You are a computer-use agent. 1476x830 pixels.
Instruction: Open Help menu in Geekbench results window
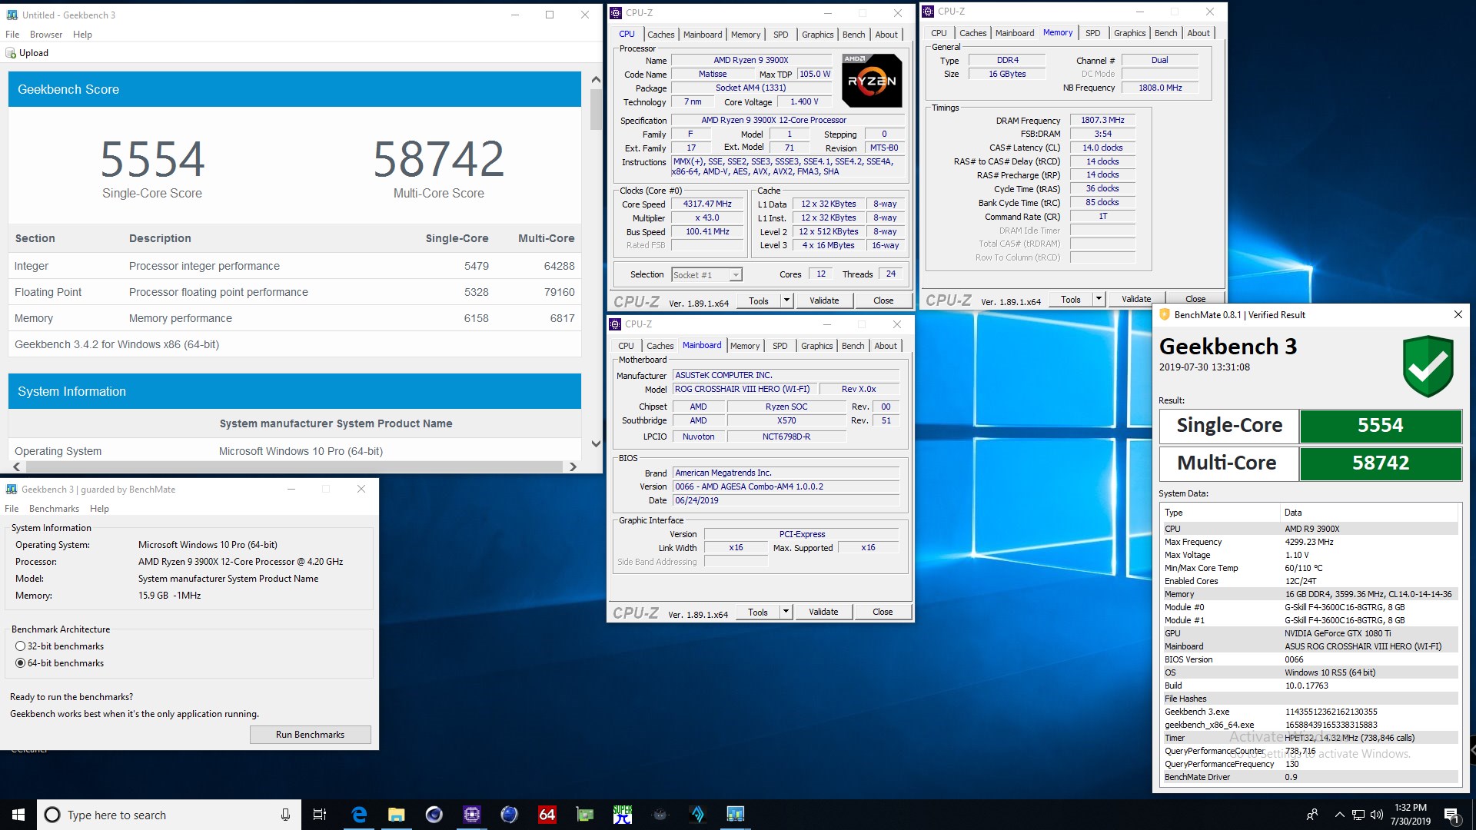pos(82,35)
